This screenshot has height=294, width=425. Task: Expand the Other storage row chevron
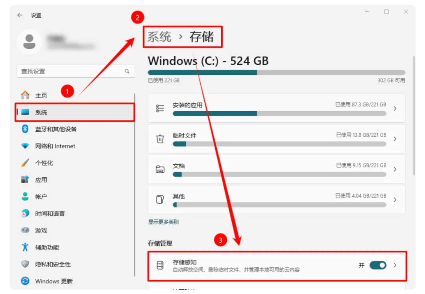pyautogui.click(x=395, y=200)
